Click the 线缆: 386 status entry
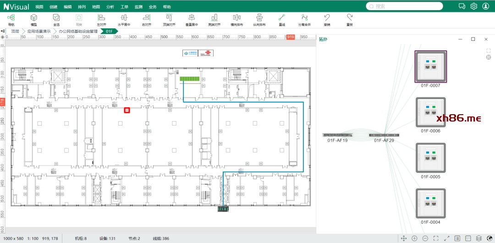 pos(161,238)
